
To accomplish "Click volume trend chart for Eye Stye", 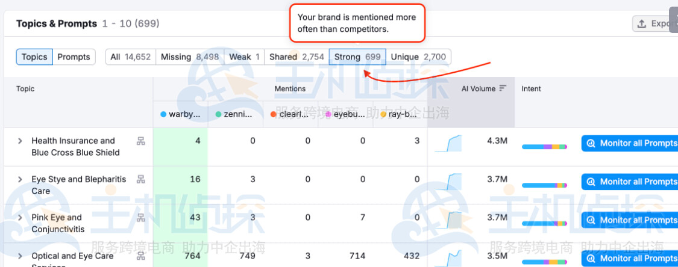I will click(x=448, y=182).
